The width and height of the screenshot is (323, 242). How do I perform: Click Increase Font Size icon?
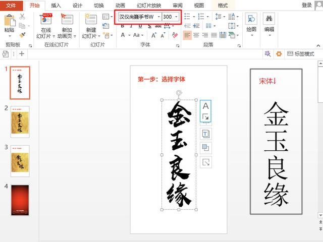(x=153, y=35)
